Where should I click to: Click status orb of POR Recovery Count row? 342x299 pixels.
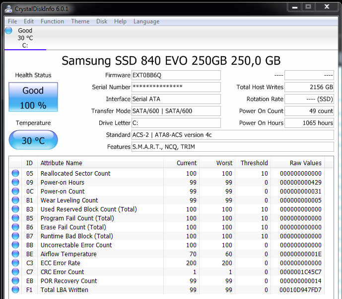click(15, 281)
